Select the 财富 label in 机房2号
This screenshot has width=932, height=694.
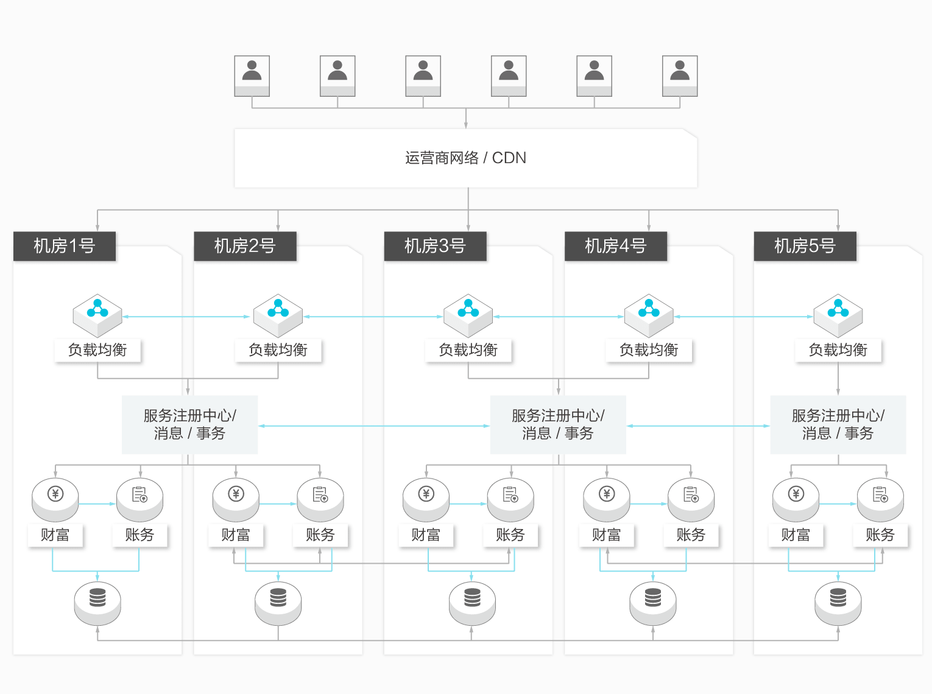pos(236,535)
